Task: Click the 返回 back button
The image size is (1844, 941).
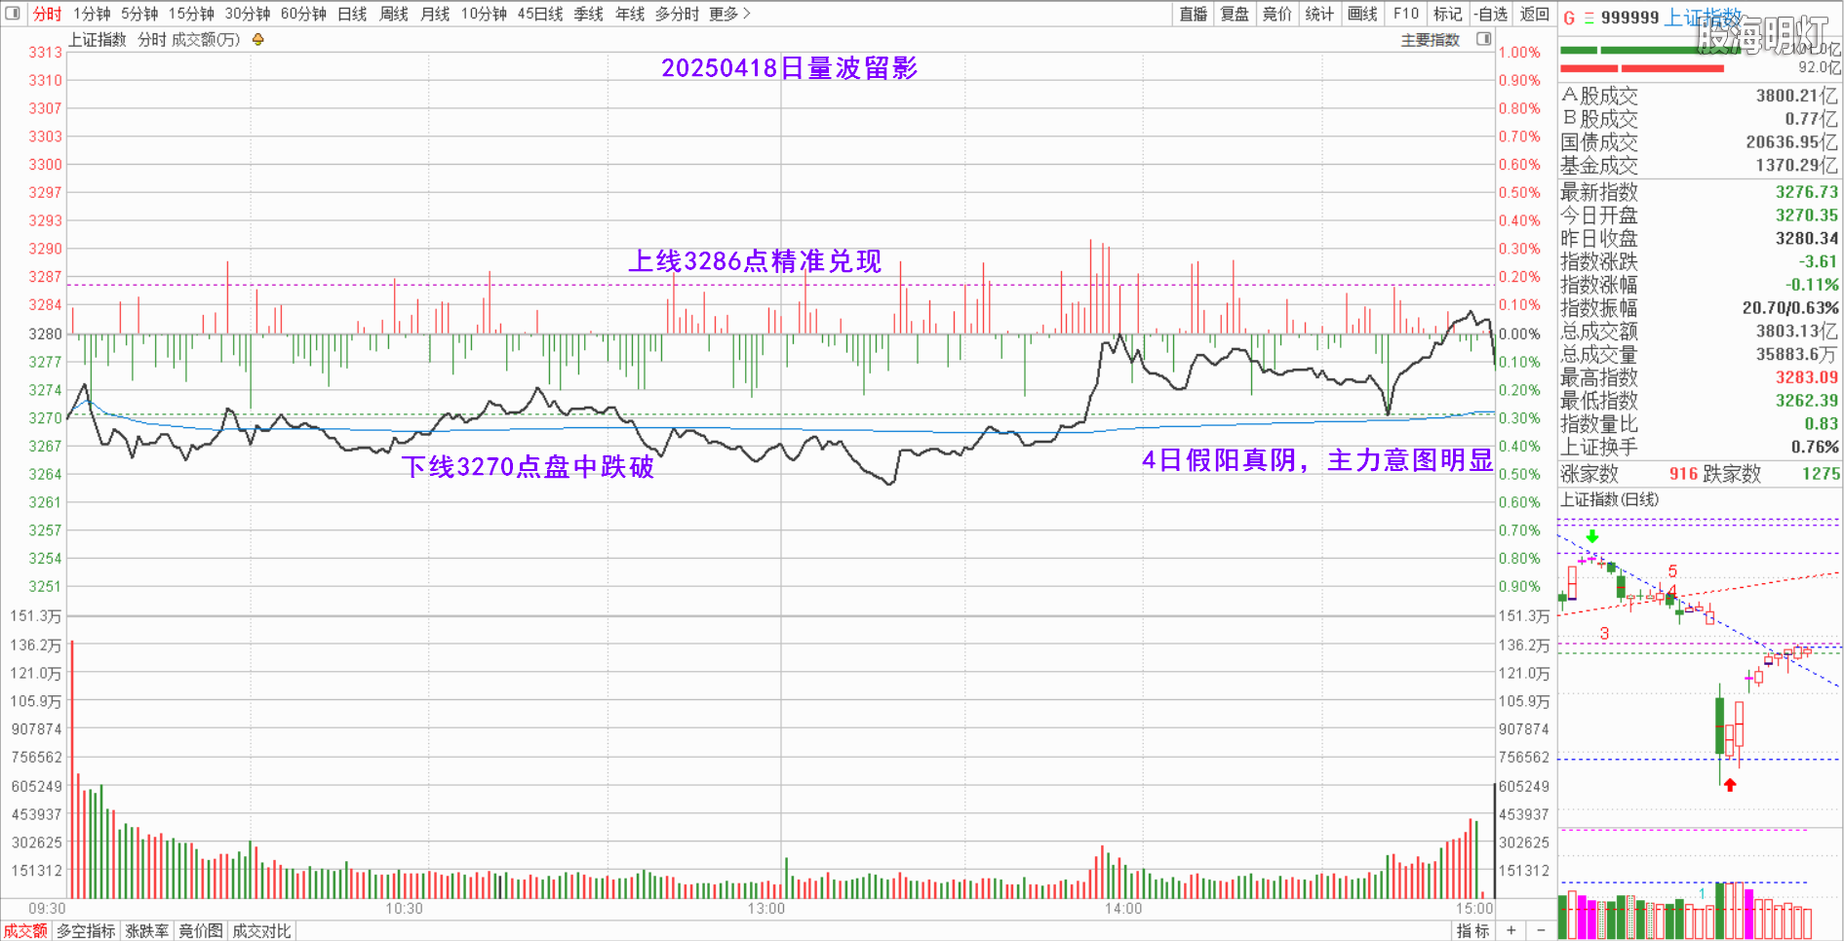Action: 1535,14
